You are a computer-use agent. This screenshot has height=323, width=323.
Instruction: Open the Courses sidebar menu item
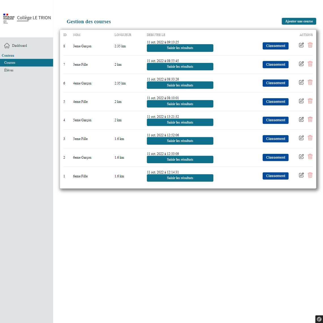click(x=10, y=63)
